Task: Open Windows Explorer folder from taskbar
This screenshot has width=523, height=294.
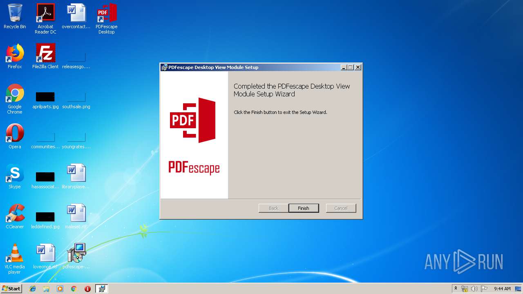Action: point(46,289)
